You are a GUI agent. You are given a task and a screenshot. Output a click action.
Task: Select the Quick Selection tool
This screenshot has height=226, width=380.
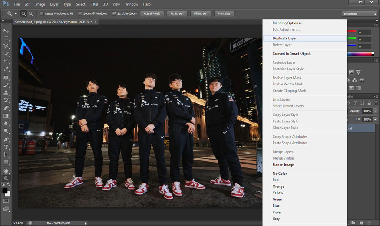[x=6, y=54]
